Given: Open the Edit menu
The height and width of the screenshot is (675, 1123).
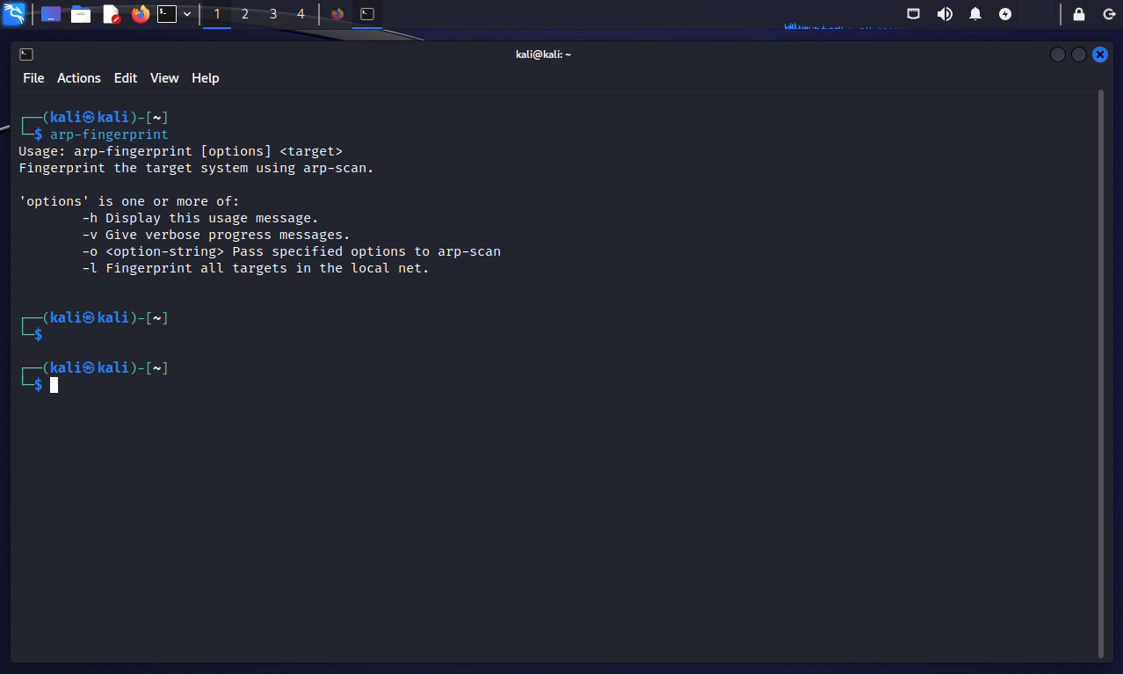Looking at the screenshot, I should coord(126,78).
